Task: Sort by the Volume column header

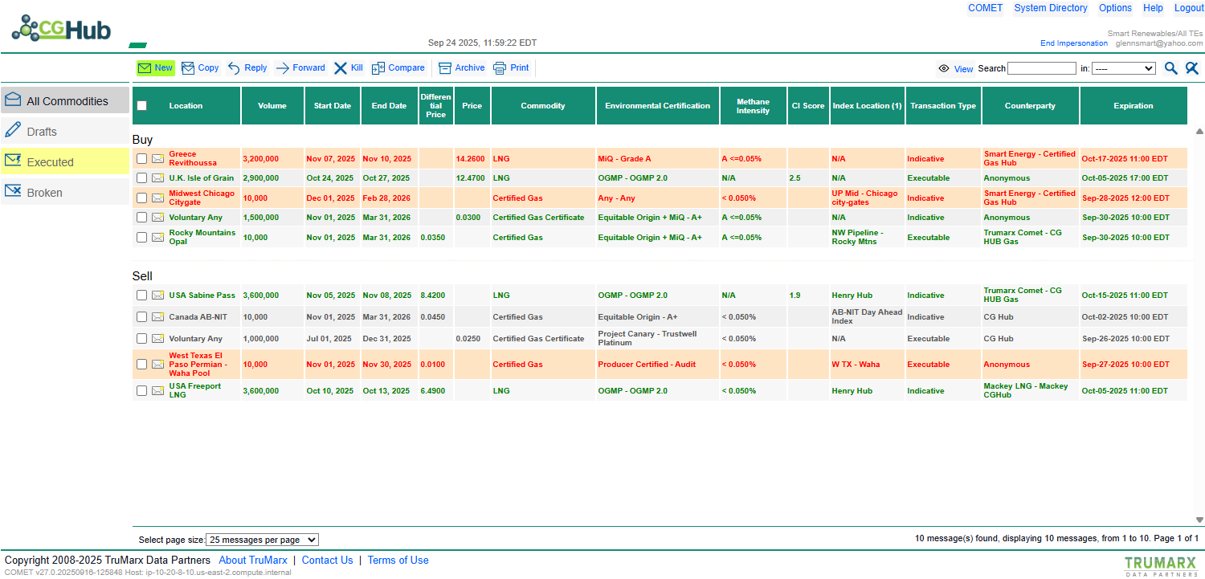Action: coord(272,106)
